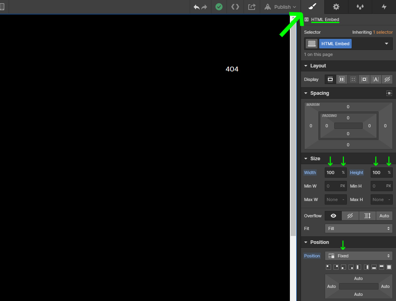396x301 pixels.
Task: Click the undo arrow icon
Action: 196,7
